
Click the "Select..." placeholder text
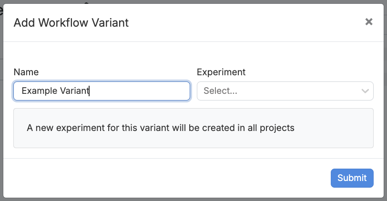pyautogui.click(x=220, y=91)
